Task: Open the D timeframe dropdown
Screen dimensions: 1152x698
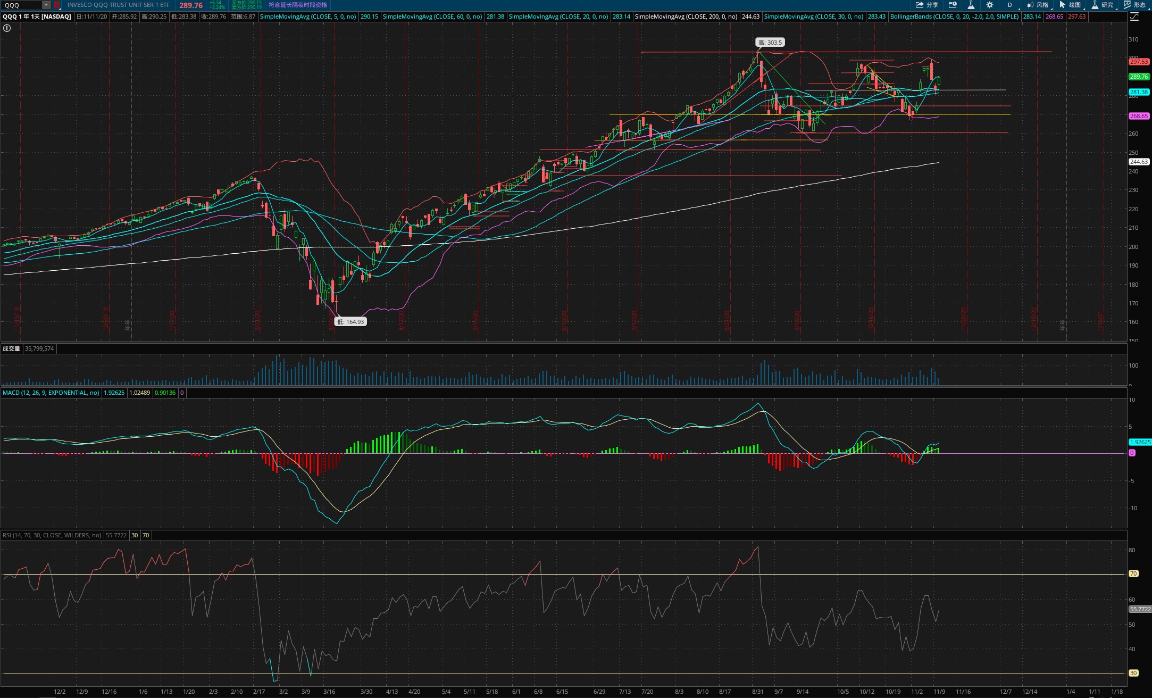Action: 1010,5
